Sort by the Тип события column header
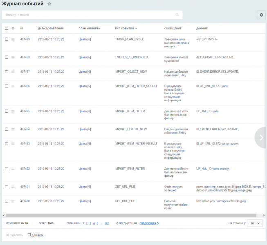The height and width of the screenshot is (245, 267). (x=126, y=29)
